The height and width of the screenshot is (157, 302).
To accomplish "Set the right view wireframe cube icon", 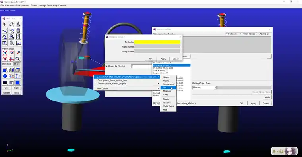I will (x=12, y=70).
